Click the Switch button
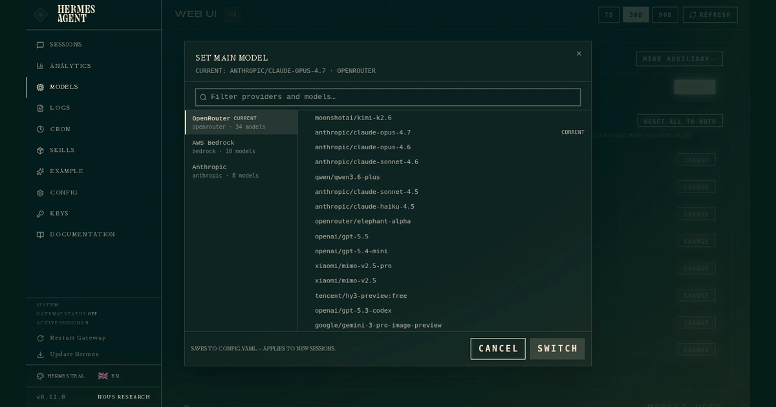This screenshot has height=407, width=776. tap(557, 349)
